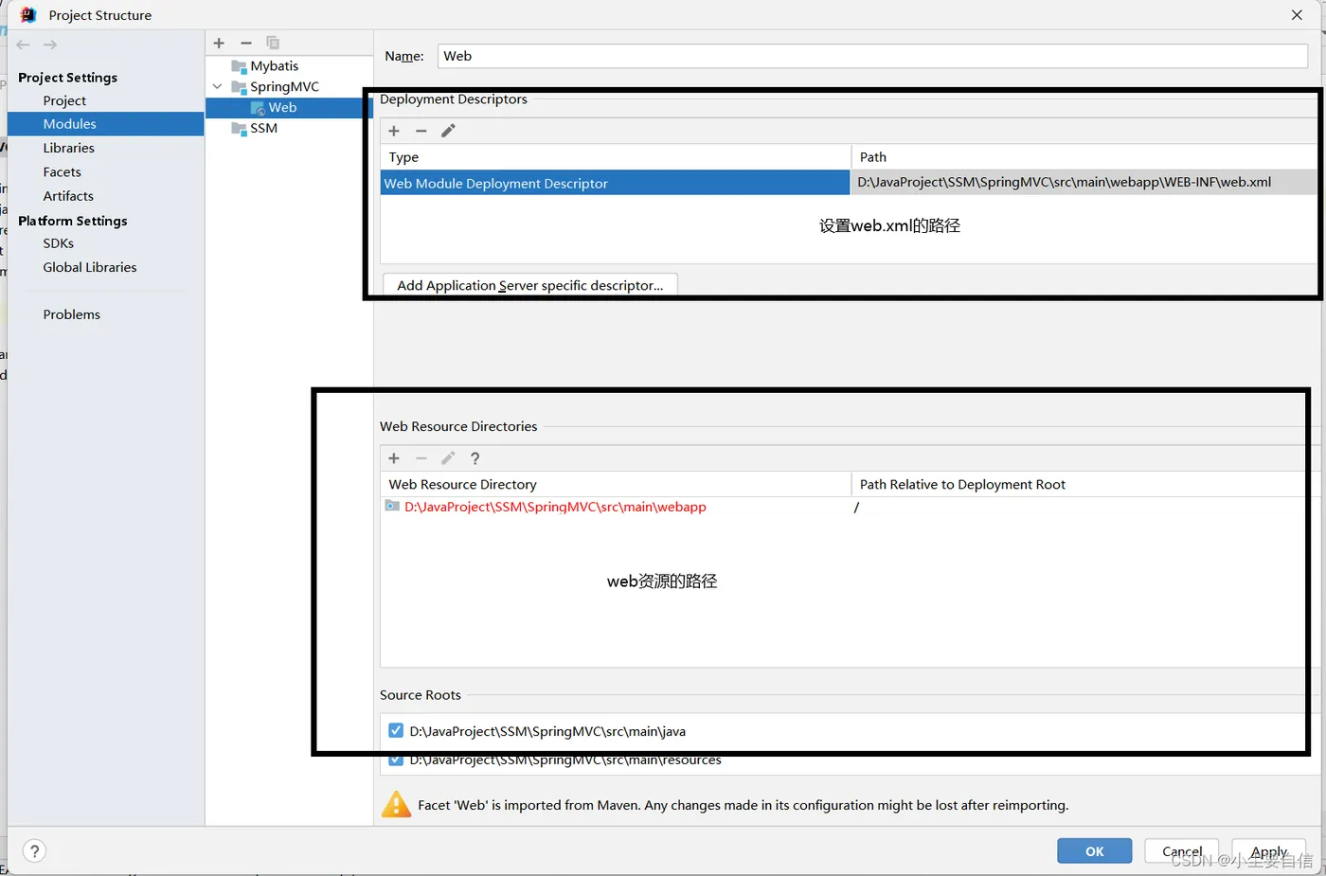Screen dimensions: 1326x876
Task: Click the OK button
Action: pyautogui.click(x=1095, y=851)
